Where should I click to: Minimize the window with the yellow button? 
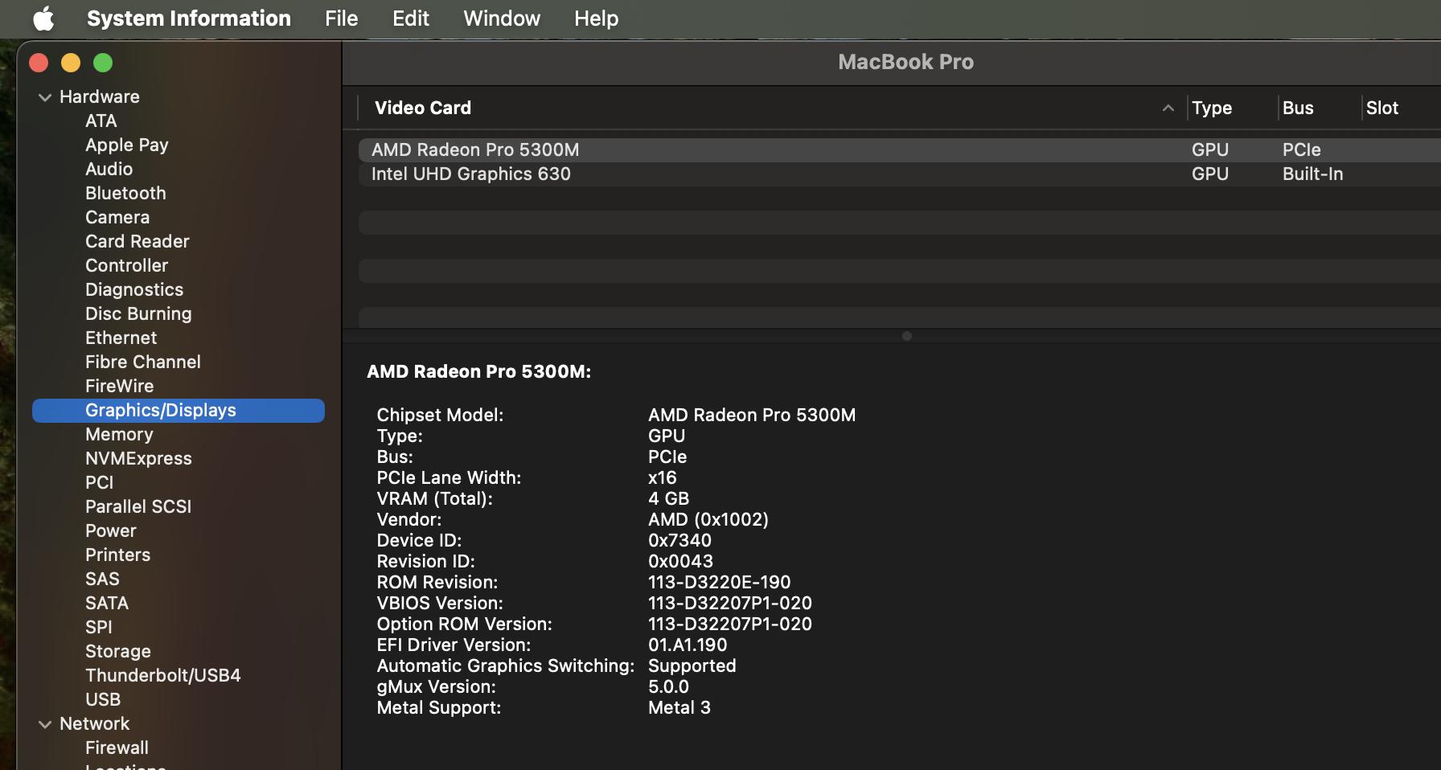coord(71,63)
